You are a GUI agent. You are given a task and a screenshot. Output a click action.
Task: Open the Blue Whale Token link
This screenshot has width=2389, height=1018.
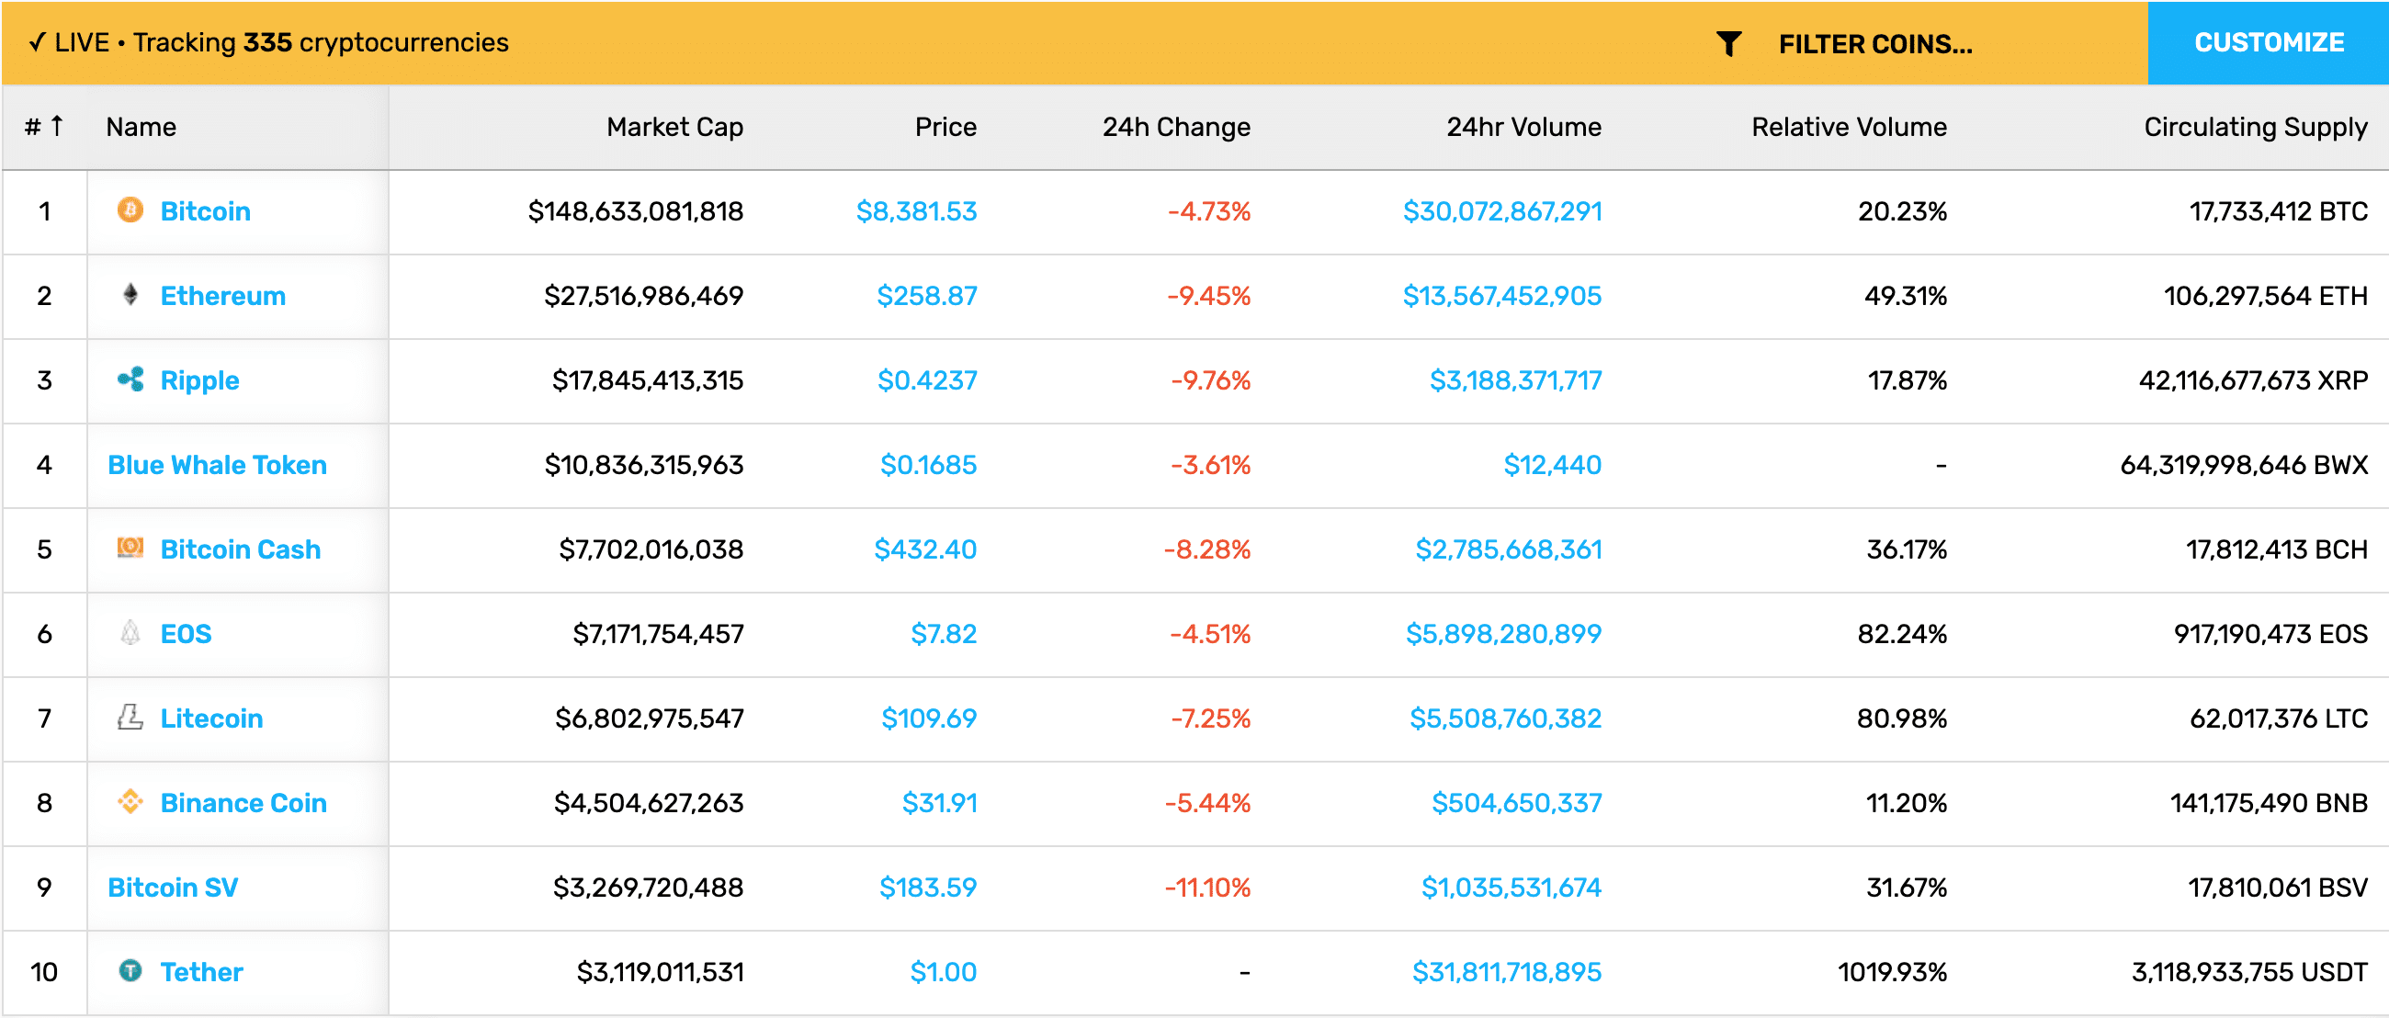pyautogui.click(x=217, y=465)
